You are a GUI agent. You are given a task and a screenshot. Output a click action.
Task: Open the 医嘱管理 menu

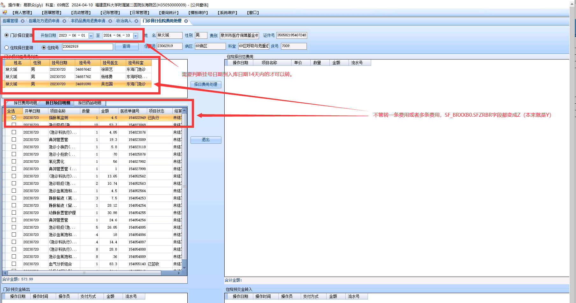coord(52,13)
